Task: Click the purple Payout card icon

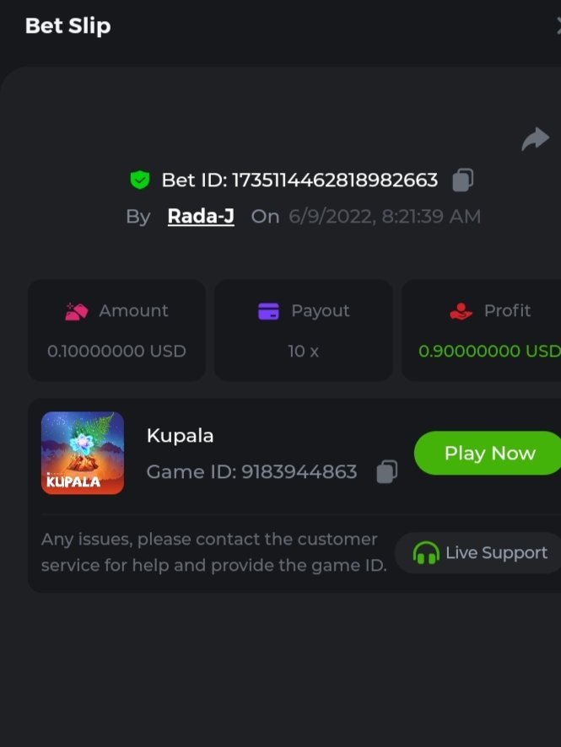Action: 268,311
